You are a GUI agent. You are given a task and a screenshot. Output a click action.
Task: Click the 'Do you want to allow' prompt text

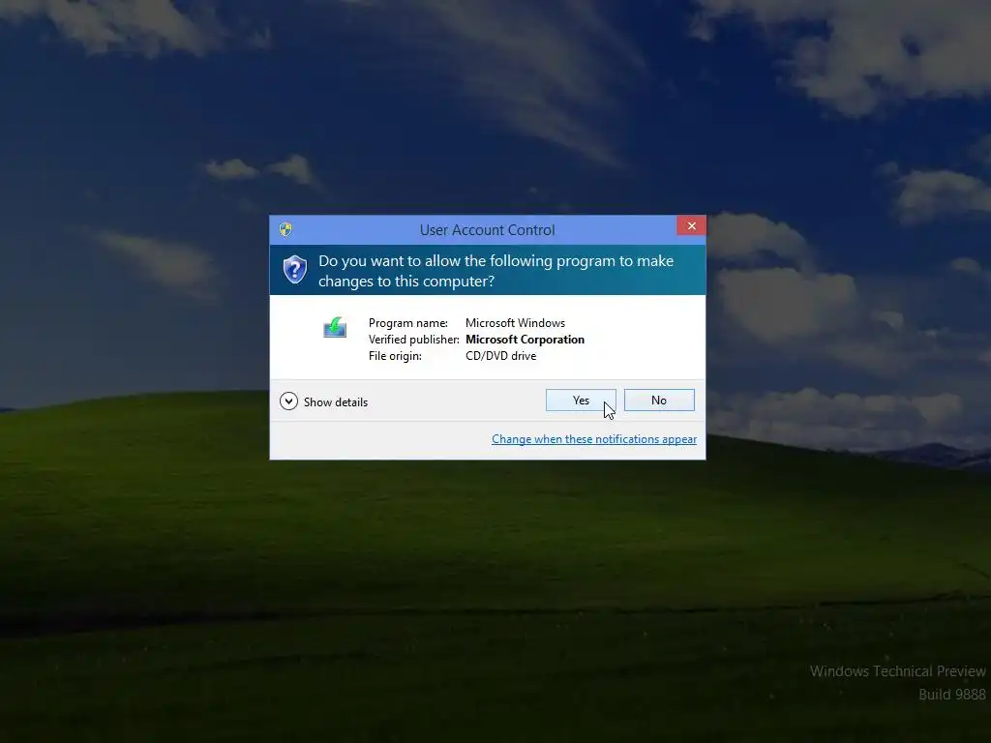pos(496,271)
